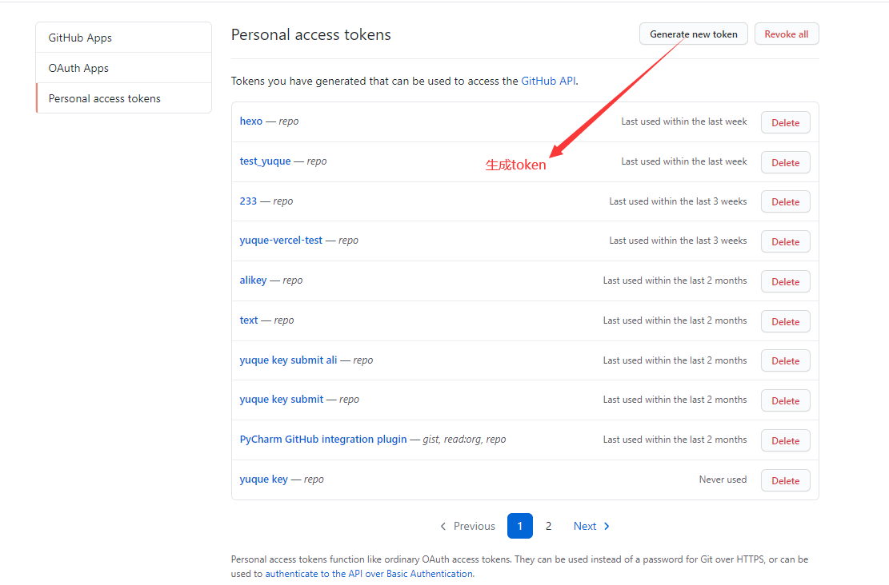Open the yuque-vercel-test token
The width and height of the screenshot is (889, 585).
[281, 240]
